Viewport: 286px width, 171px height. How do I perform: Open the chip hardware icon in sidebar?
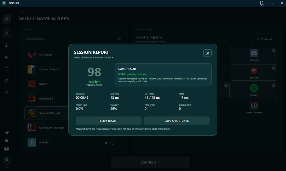point(6,69)
